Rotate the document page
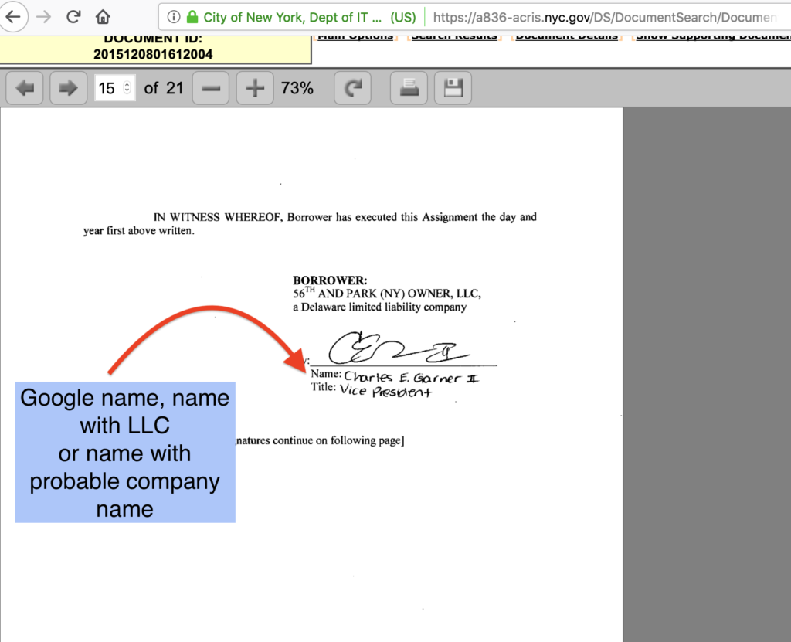 (353, 88)
